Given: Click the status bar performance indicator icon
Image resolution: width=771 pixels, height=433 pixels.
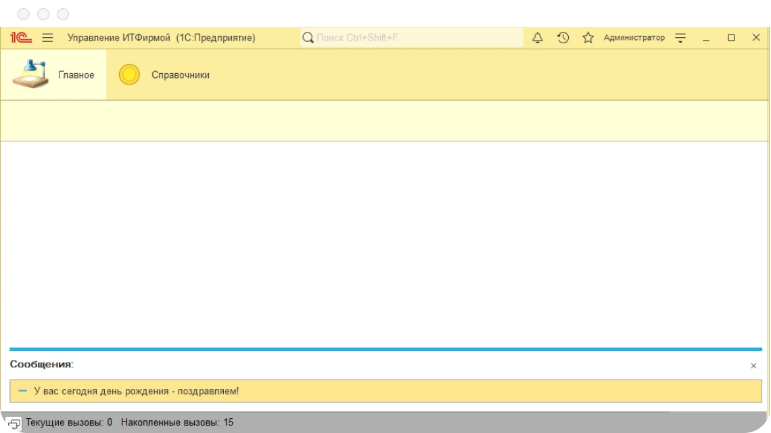Looking at the screenshot, I should coord(14,424).
